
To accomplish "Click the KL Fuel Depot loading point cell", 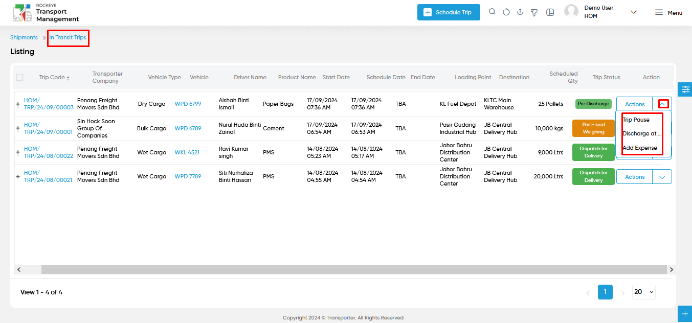I will coord(458,104).
